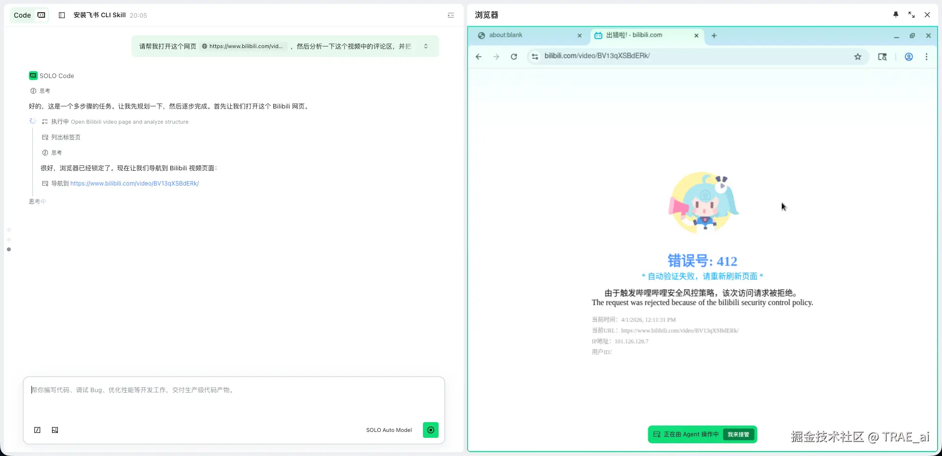
Task: Restore the embedded browser window
Action: (x=912, y=36)
